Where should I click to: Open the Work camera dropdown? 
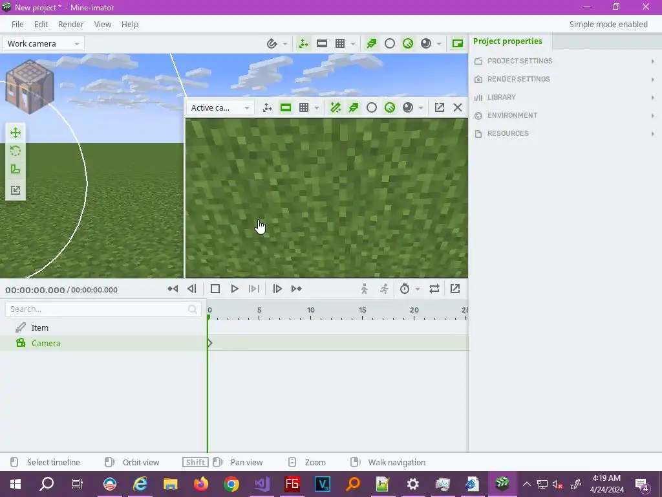(x=43, y=43)
